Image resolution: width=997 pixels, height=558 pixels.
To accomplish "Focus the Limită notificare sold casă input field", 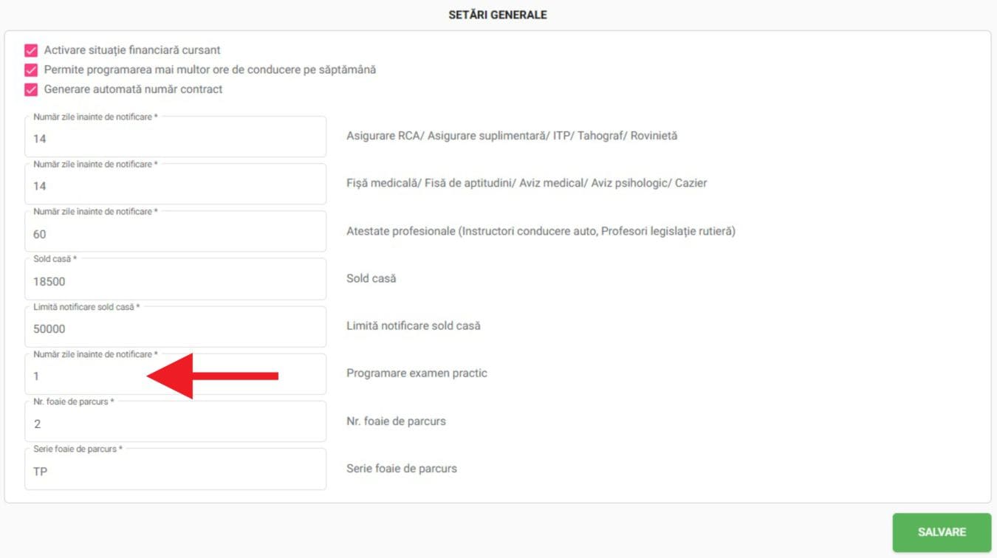I will click(175, 328).
